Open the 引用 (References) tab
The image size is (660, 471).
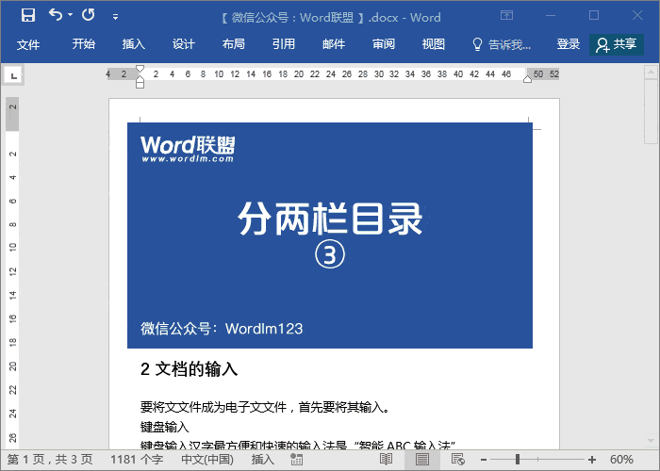pos(283,44)
